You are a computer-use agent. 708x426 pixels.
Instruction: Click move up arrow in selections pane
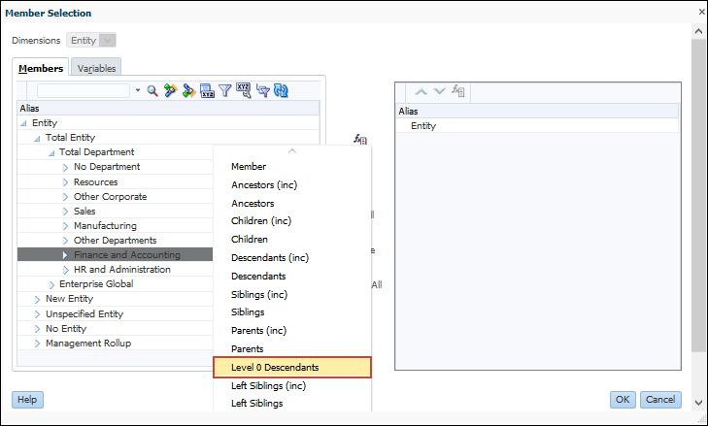(x=421, y=91)
